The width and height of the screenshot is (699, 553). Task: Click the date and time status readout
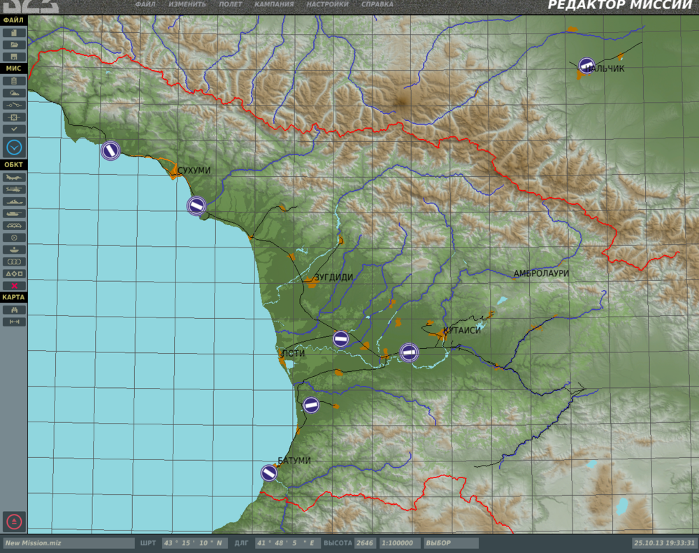(664, 543)
